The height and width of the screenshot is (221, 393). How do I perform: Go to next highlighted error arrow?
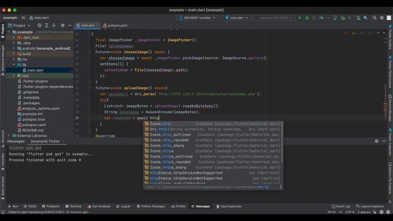tap(384, 33)
